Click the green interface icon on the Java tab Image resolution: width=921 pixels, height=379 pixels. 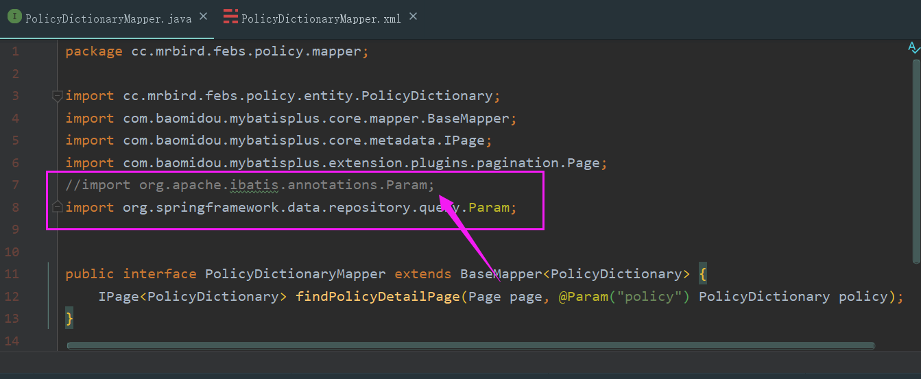pyautogui.click(x=15, y=17)
